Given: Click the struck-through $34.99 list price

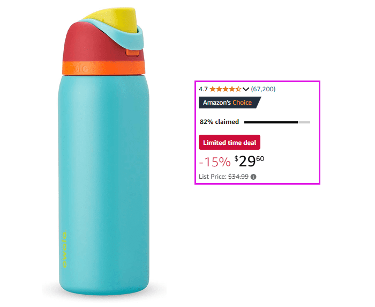Looking at the screenshot, I should [238, 177].
